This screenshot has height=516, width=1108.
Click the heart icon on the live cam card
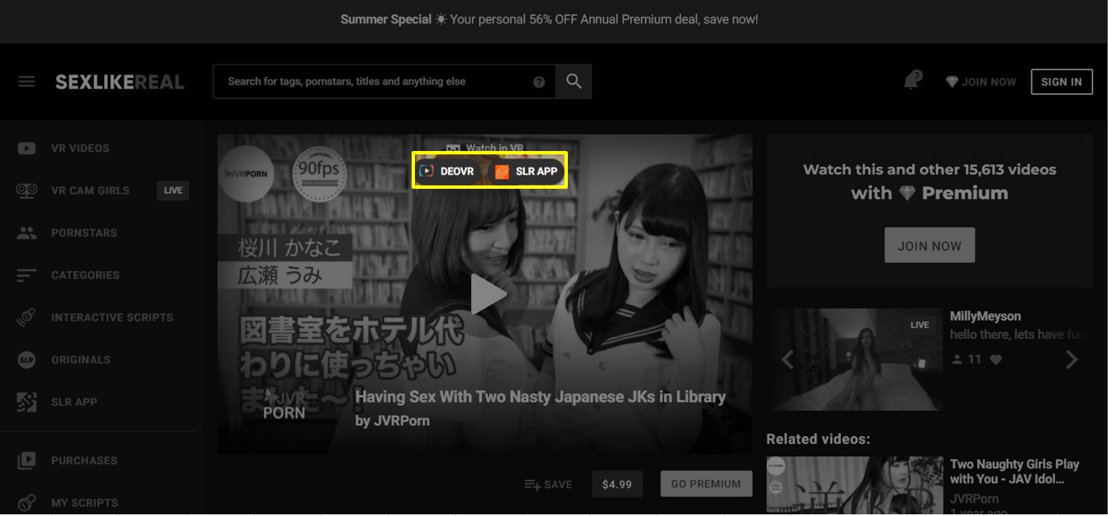(x=996, y=359)
